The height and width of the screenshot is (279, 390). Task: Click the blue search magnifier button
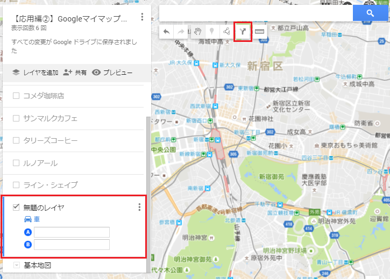370,13
